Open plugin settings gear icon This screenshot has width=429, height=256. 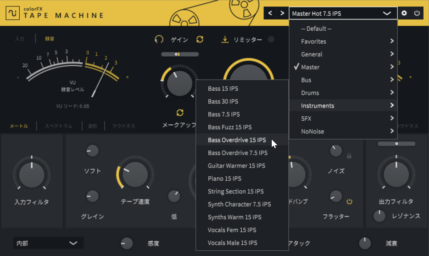(404, 13)
